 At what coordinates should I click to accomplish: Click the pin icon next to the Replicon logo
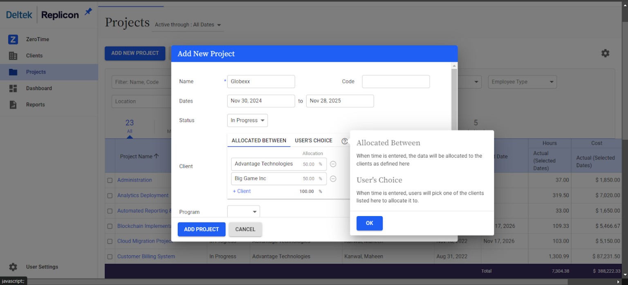[x=88, y=12]
